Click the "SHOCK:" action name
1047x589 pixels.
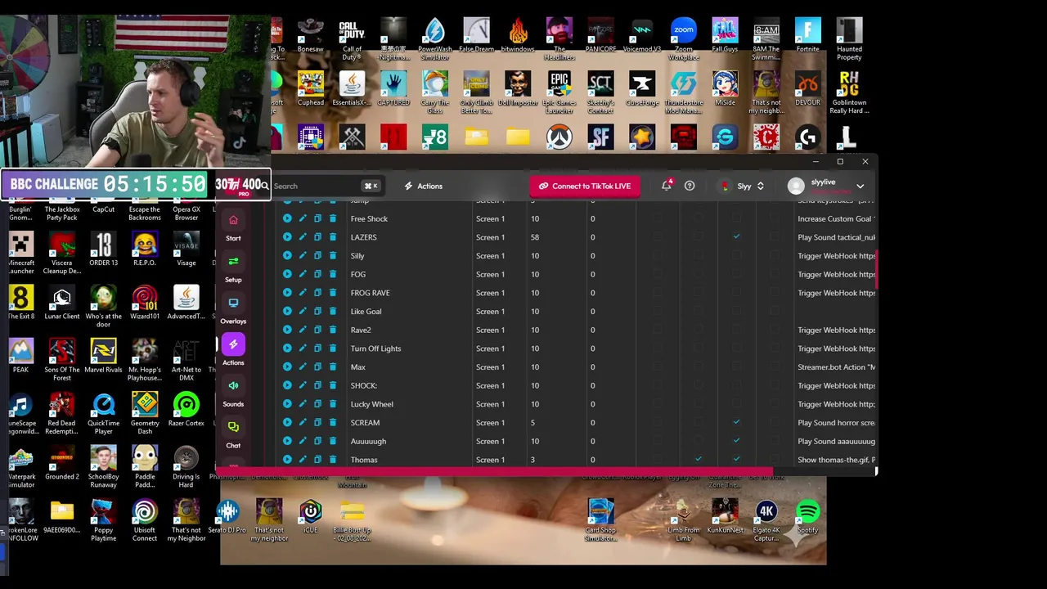point(363,385)
